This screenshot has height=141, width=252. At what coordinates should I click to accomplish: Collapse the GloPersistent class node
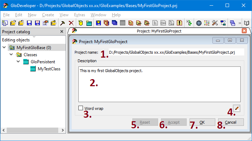click(x=18, y=61)
